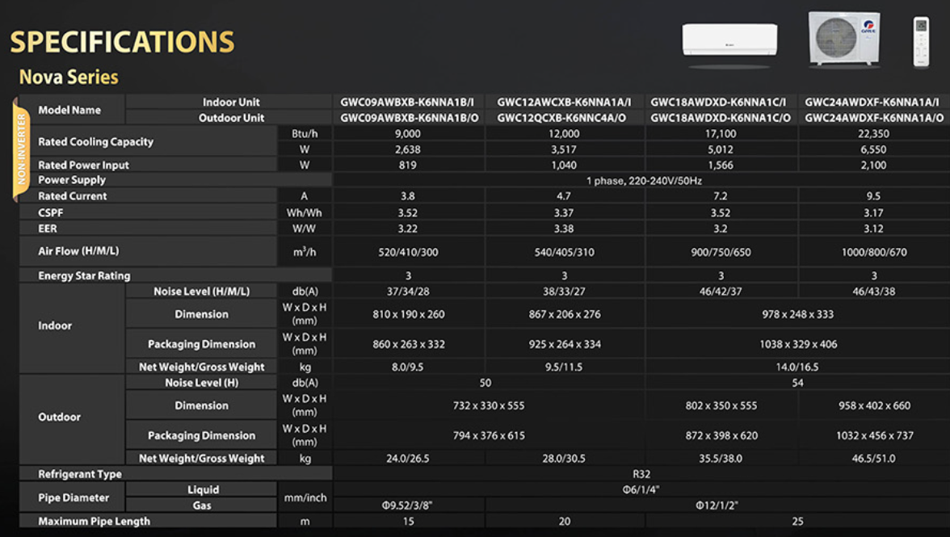Select the 22,350 Btu/h value
The height and width of the screenshot is (537, 950).
coord(874,134)
